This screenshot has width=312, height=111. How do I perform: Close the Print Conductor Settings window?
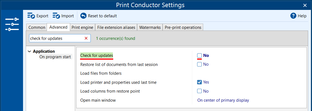coord(305,5)
